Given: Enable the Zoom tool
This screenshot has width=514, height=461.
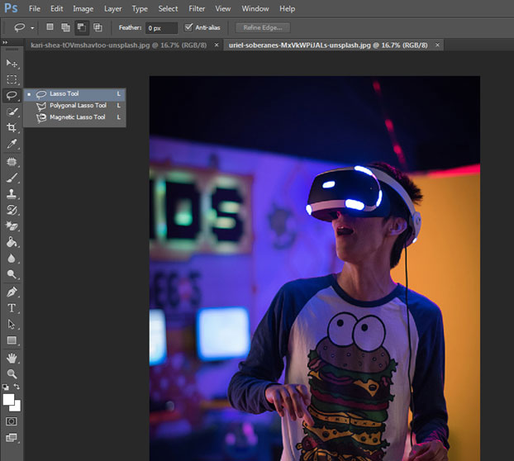Looking at the screenshot, I should 12,373.
